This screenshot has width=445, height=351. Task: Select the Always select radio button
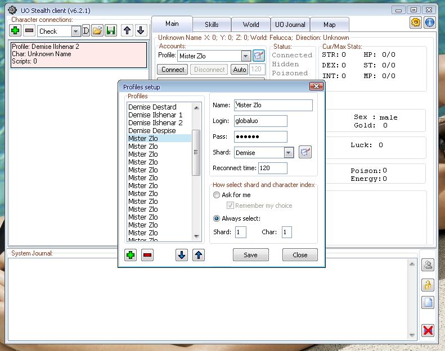coord(216,218)
